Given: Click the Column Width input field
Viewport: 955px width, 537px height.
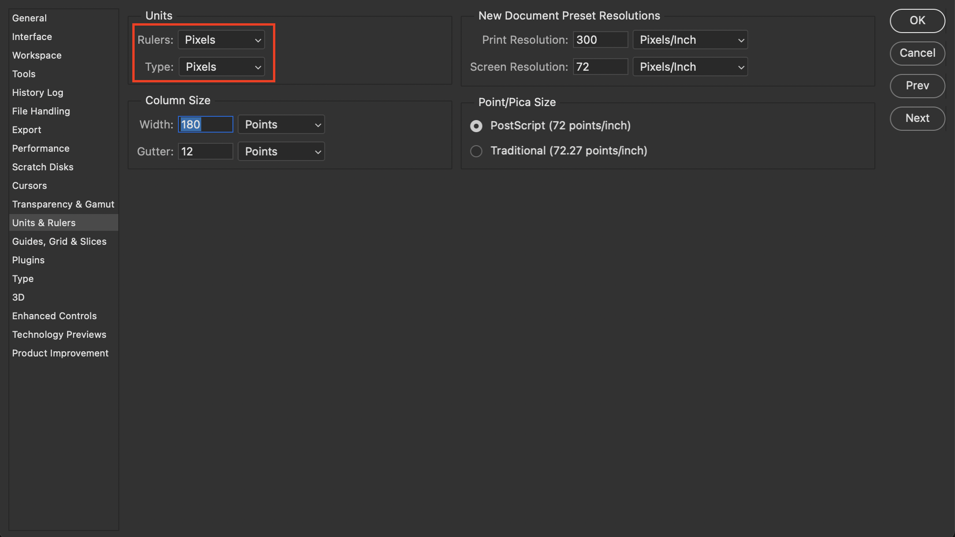Looking at the screenshot, I should (x=205, y=125).
